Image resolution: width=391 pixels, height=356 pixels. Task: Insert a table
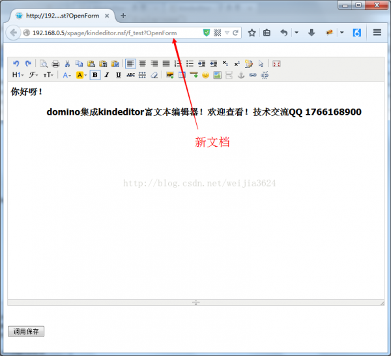click(182, 75)
